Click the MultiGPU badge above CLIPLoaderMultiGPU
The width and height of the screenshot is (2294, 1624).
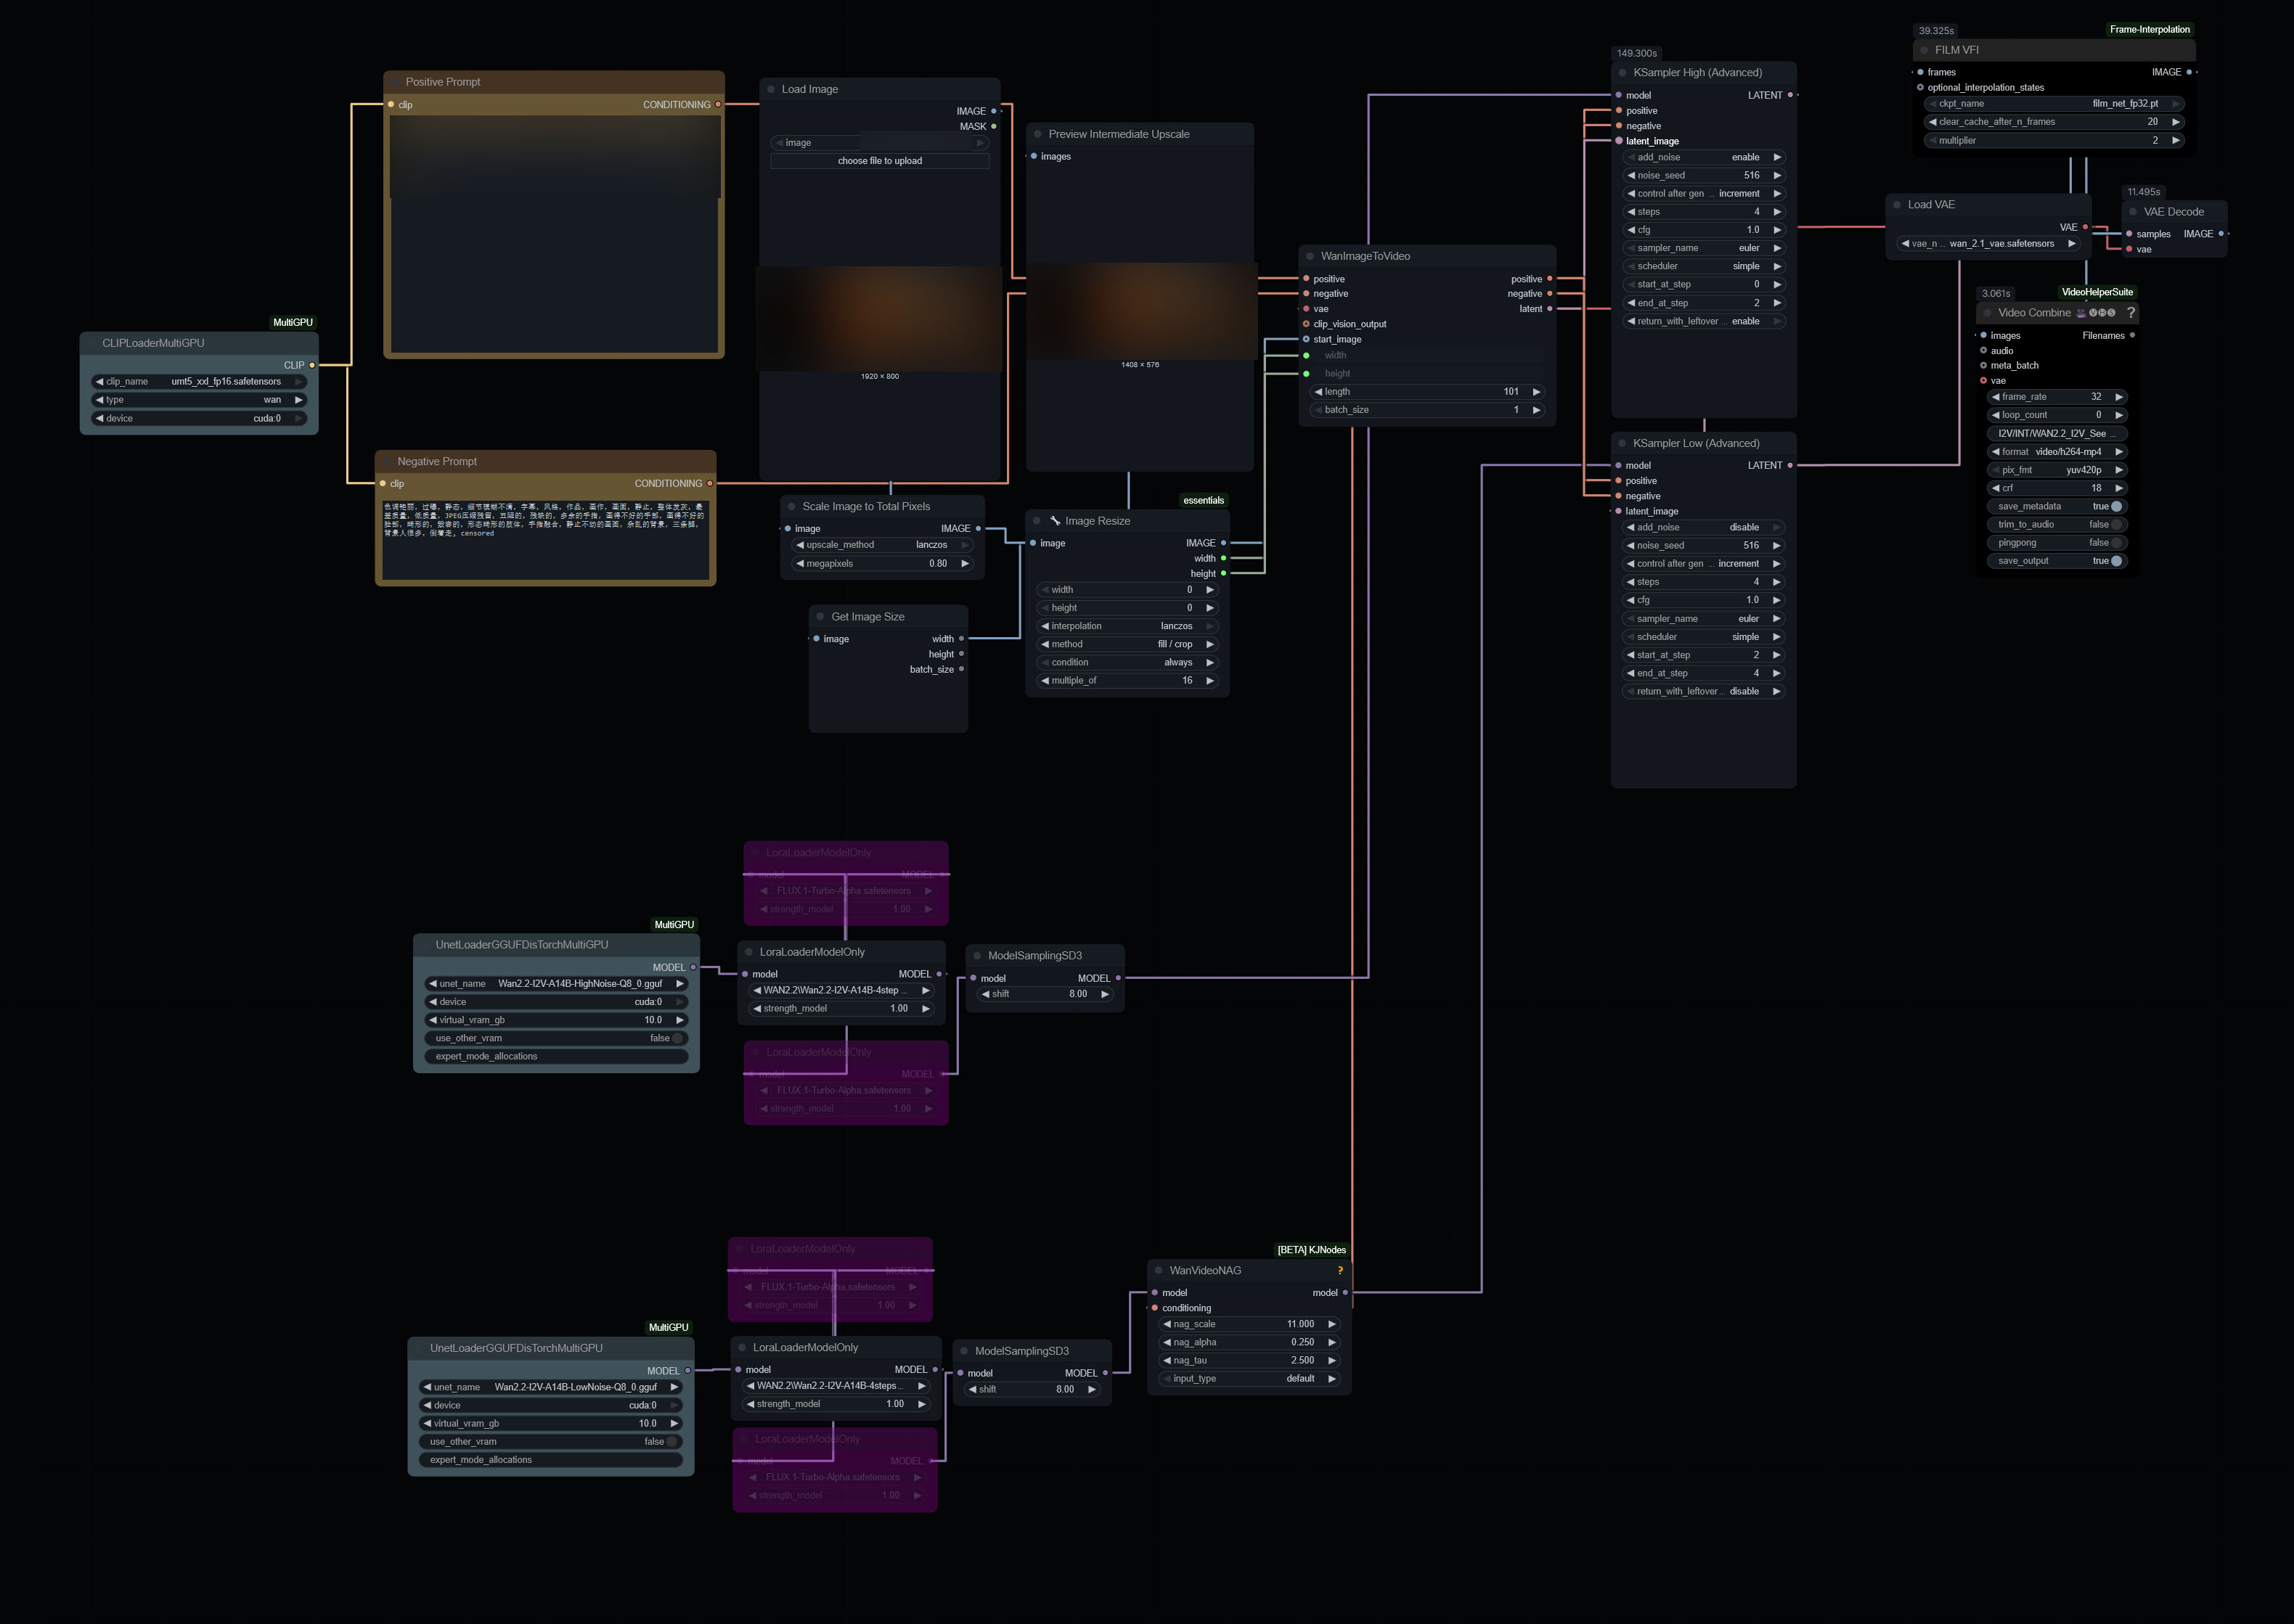[293, 322]
